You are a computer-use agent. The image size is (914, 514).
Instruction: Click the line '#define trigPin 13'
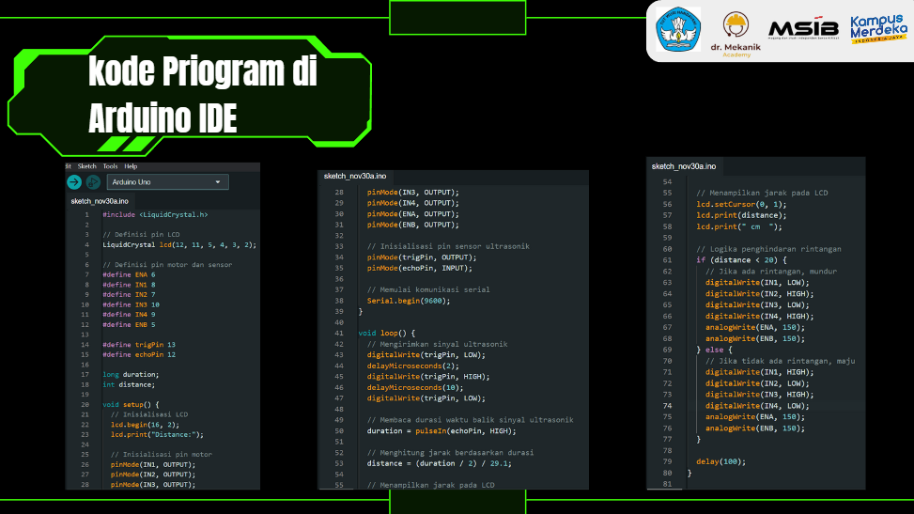point(139,345)
